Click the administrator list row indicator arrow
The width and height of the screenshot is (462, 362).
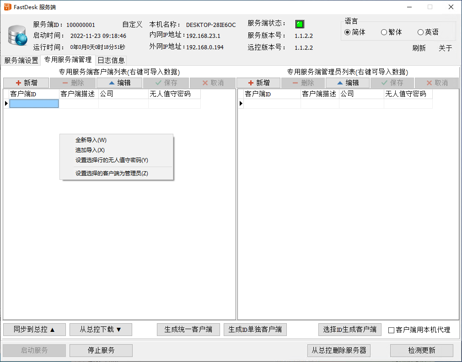pyautogui.click(x=241, y=104)
